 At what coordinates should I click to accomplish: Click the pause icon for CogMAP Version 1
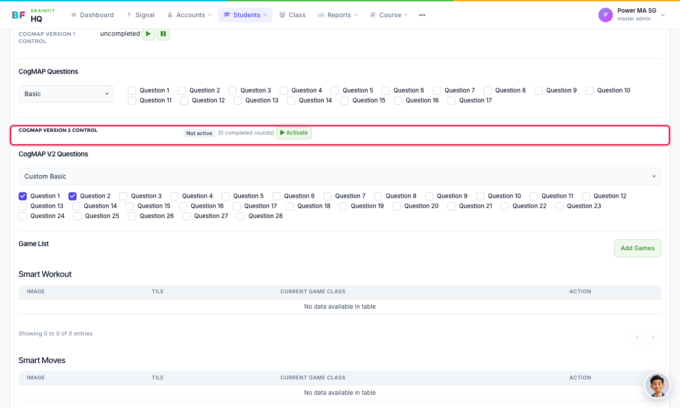point(163,34)
